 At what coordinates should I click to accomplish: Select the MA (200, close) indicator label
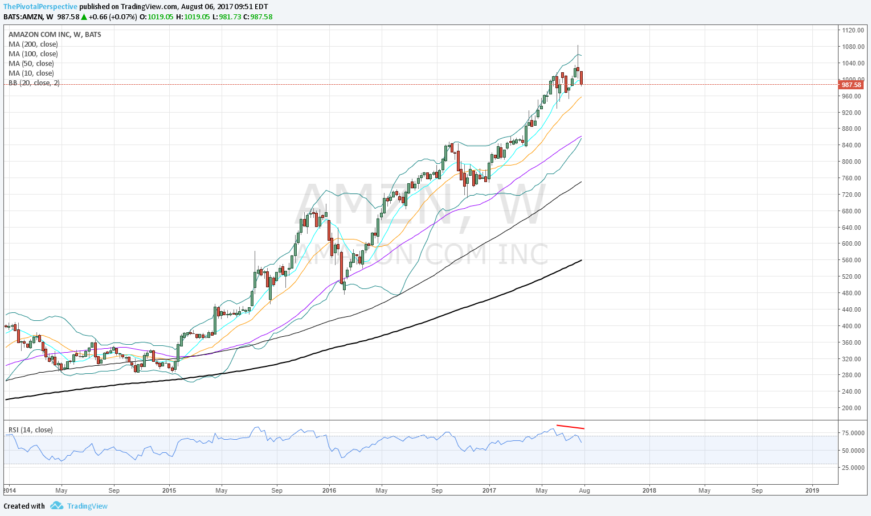click(33, 44)
